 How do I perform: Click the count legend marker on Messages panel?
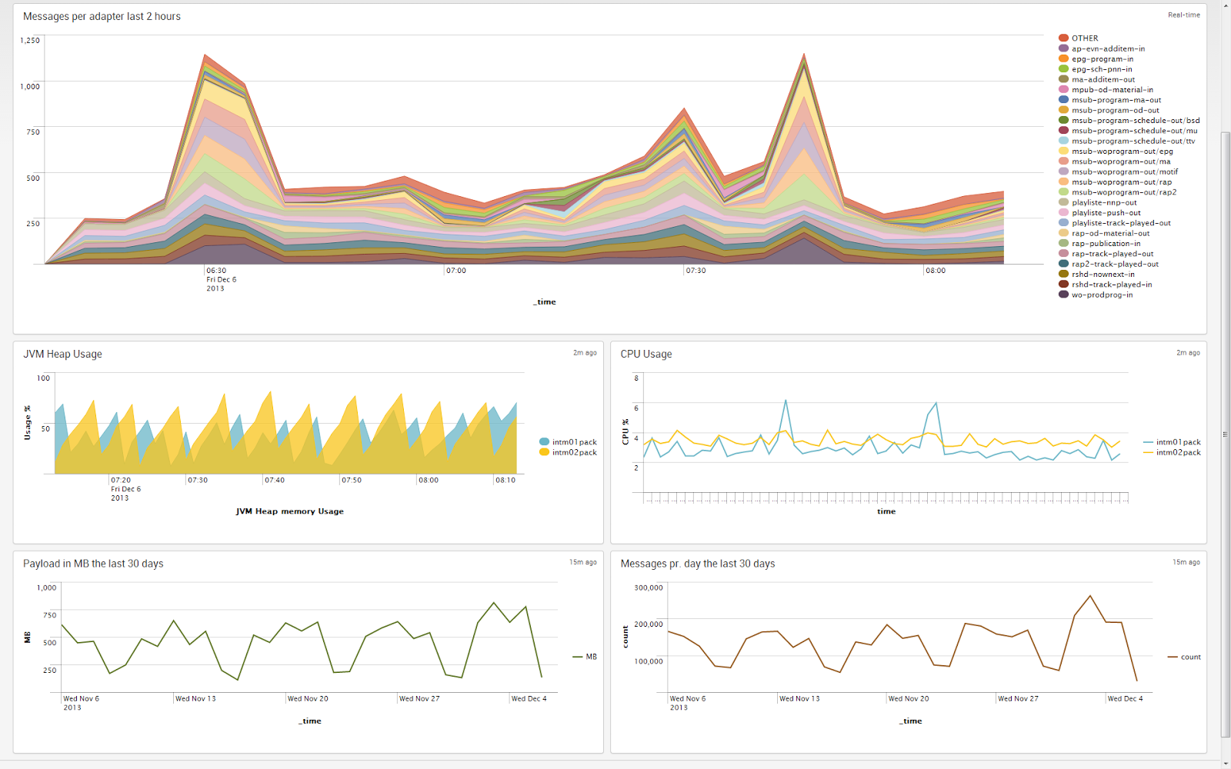point(1173,657)
